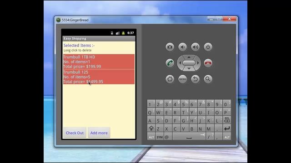Click the emulator power button
Viewport: 291px width, 163px height.
208,47
